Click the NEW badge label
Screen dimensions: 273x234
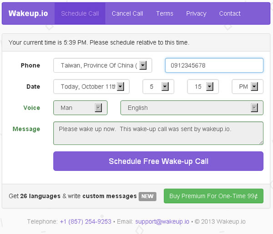[147, 196]
